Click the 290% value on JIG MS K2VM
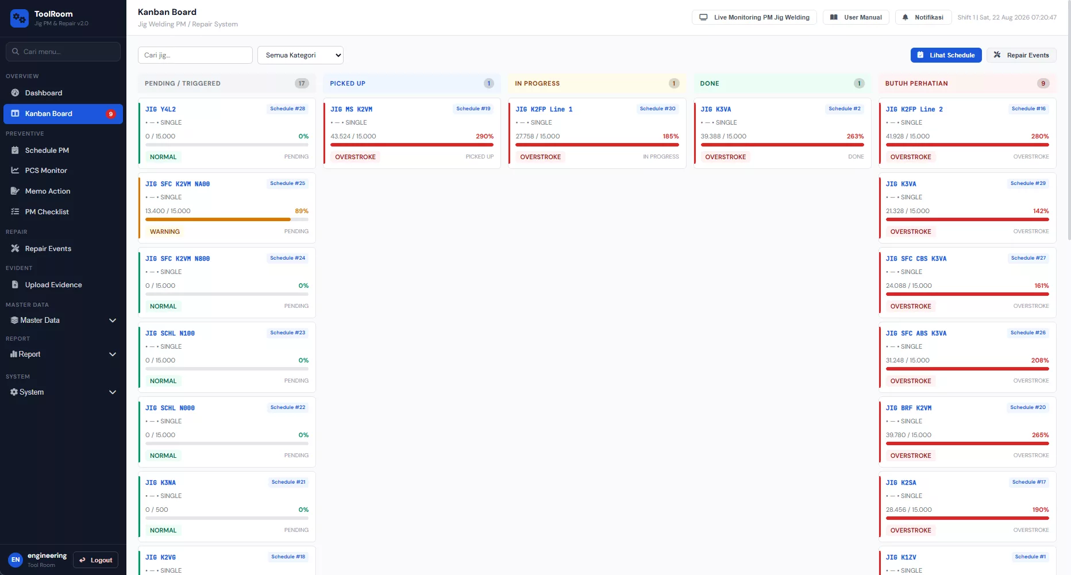 (485, 136)
